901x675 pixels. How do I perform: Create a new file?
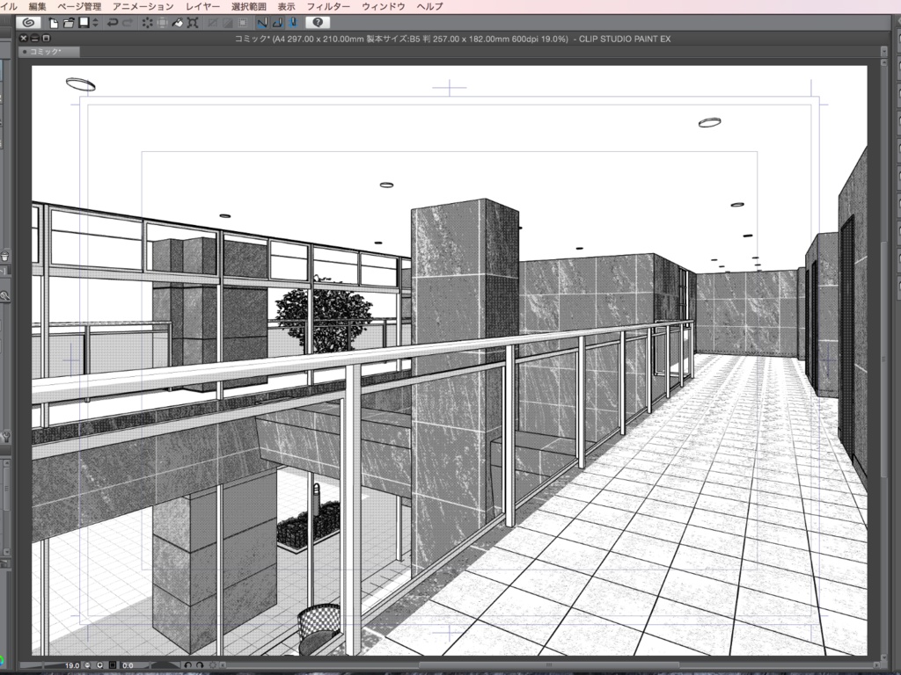(x=53, y=23)
